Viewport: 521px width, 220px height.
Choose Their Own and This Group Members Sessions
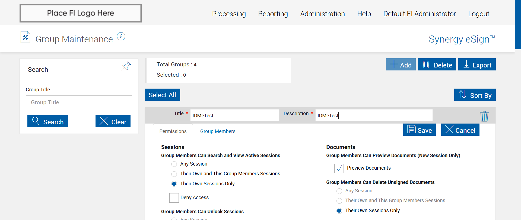(174, 174)
